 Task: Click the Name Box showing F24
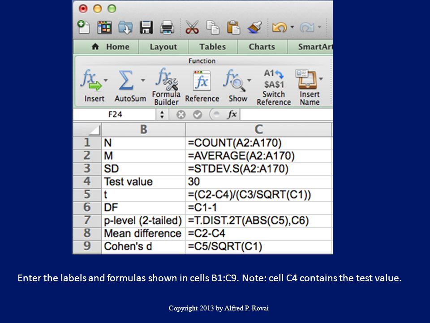point(115,114)
